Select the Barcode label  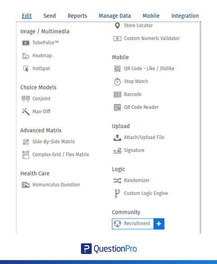coord(132,94)
